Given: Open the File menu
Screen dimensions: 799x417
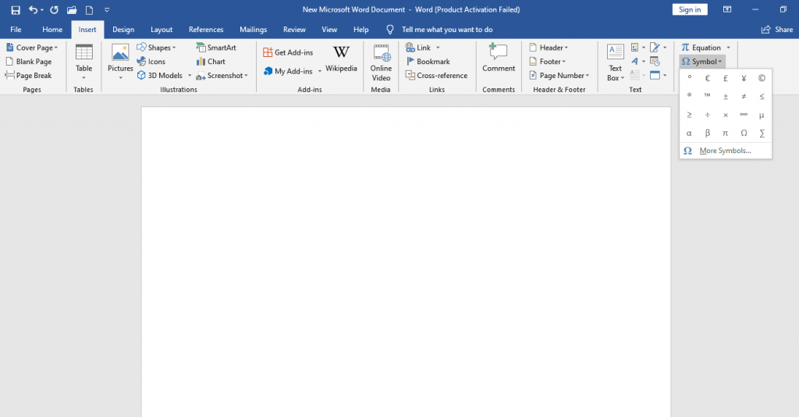Looking at the screenshot, I should pos(16,30).
